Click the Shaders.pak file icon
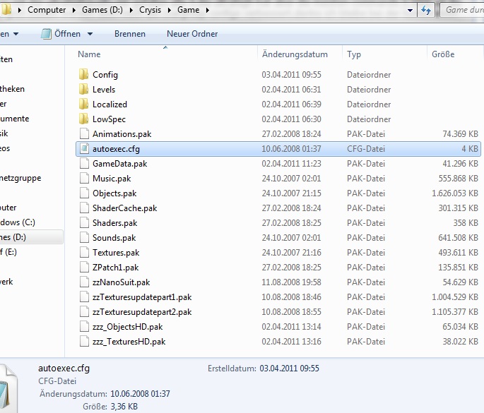 [84, 222]
